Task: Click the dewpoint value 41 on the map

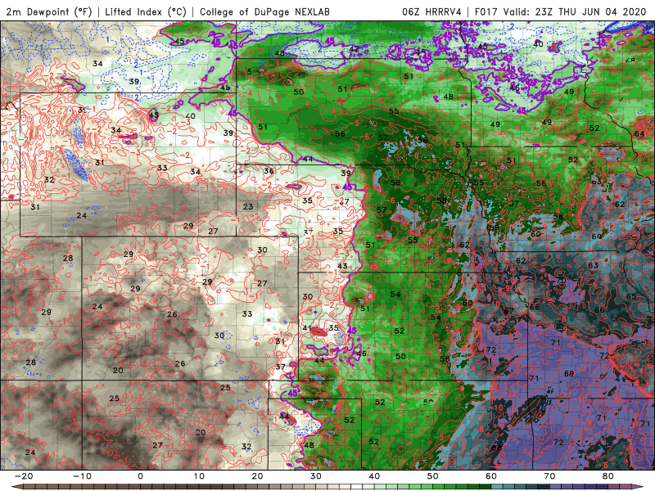Action: tap(307, 328)
